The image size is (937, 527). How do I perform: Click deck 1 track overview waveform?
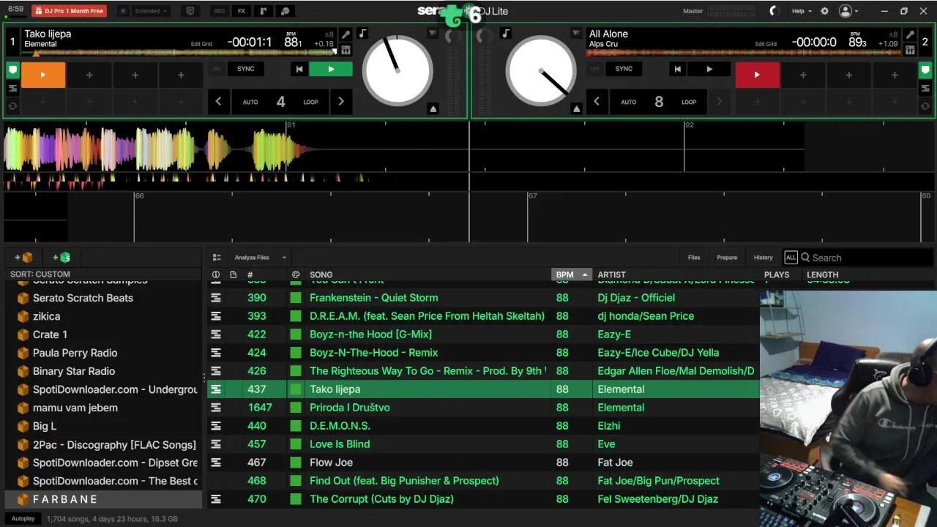coord(179,53)
